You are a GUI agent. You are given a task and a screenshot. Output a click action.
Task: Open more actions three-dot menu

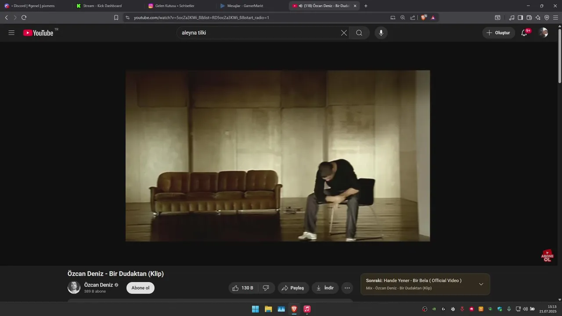click(x=347, y=288)
